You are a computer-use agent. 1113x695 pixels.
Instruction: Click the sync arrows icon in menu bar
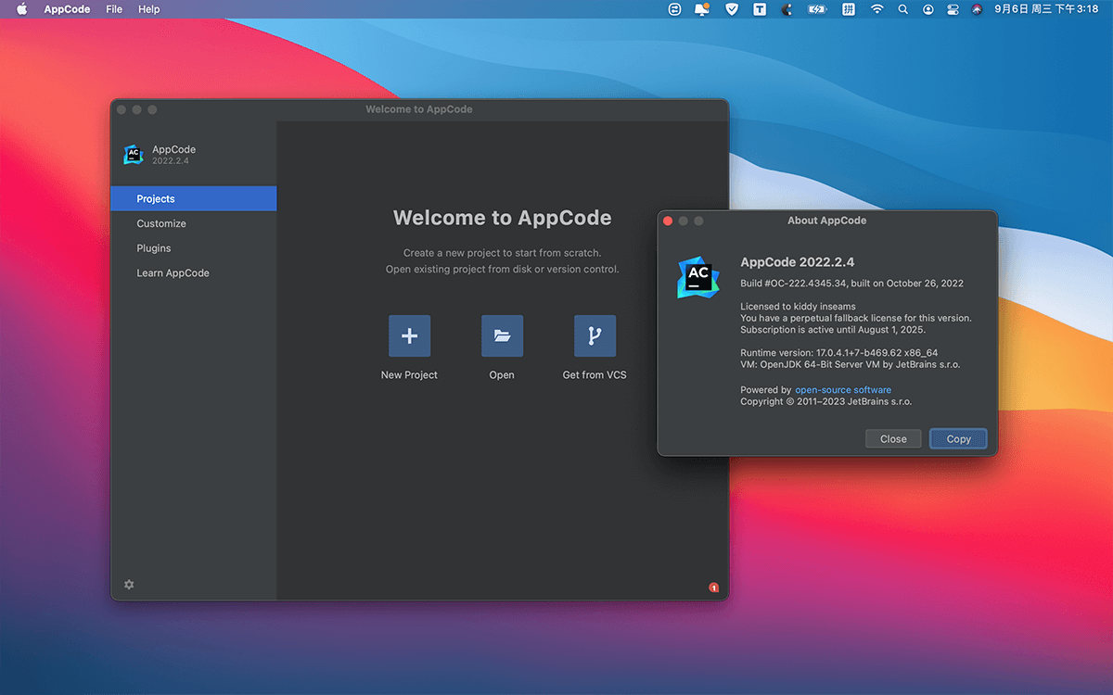pos(674,9)
